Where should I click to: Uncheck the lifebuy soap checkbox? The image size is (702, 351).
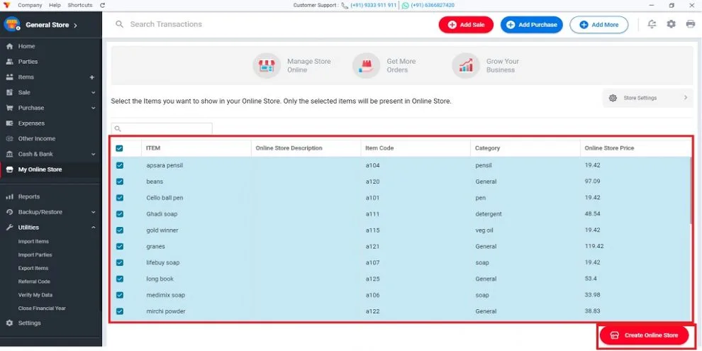(x=120, y=262)
